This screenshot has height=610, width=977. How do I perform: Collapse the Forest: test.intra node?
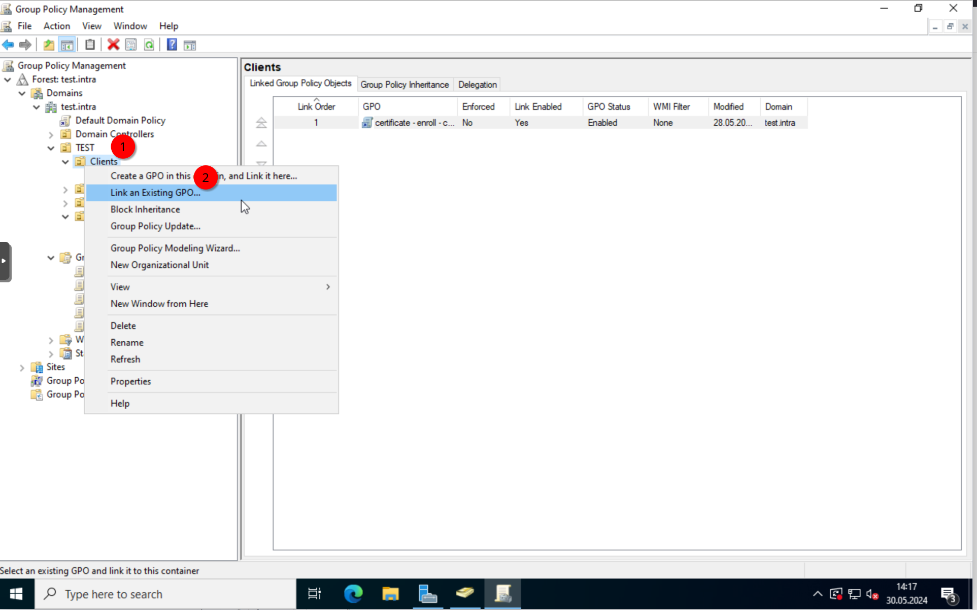[x=8, y=80]
